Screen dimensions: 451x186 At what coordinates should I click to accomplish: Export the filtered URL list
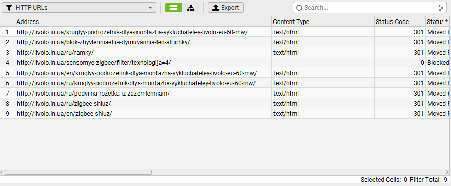(x=226, y=8)
